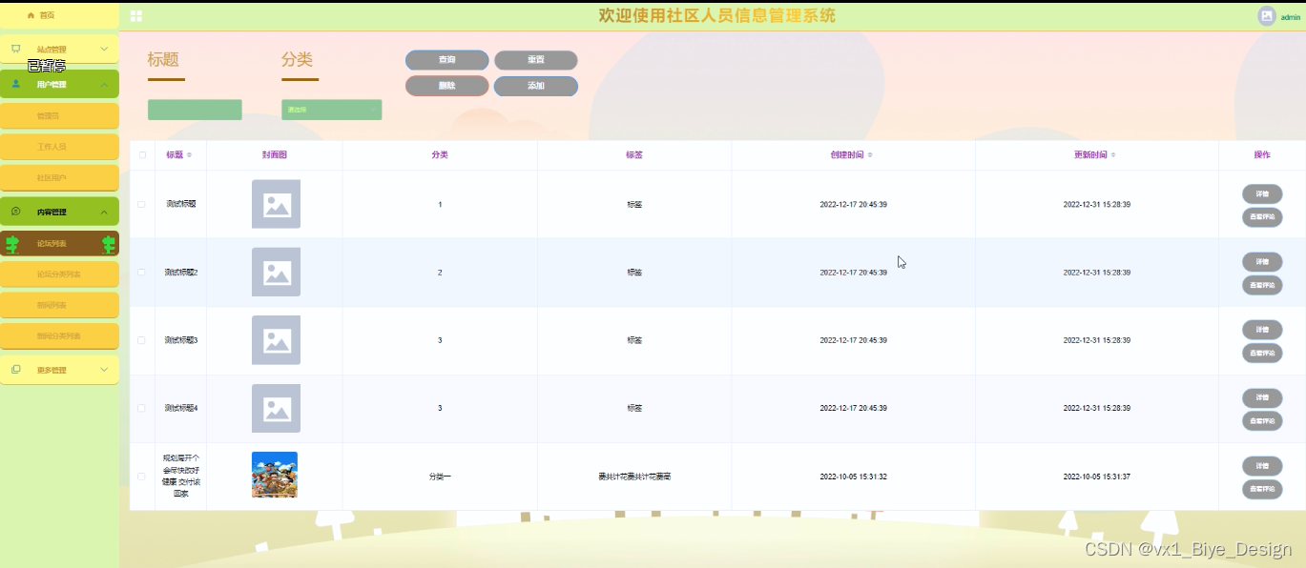Expand the 更多管理 menu chevron

tap(104, 370)
